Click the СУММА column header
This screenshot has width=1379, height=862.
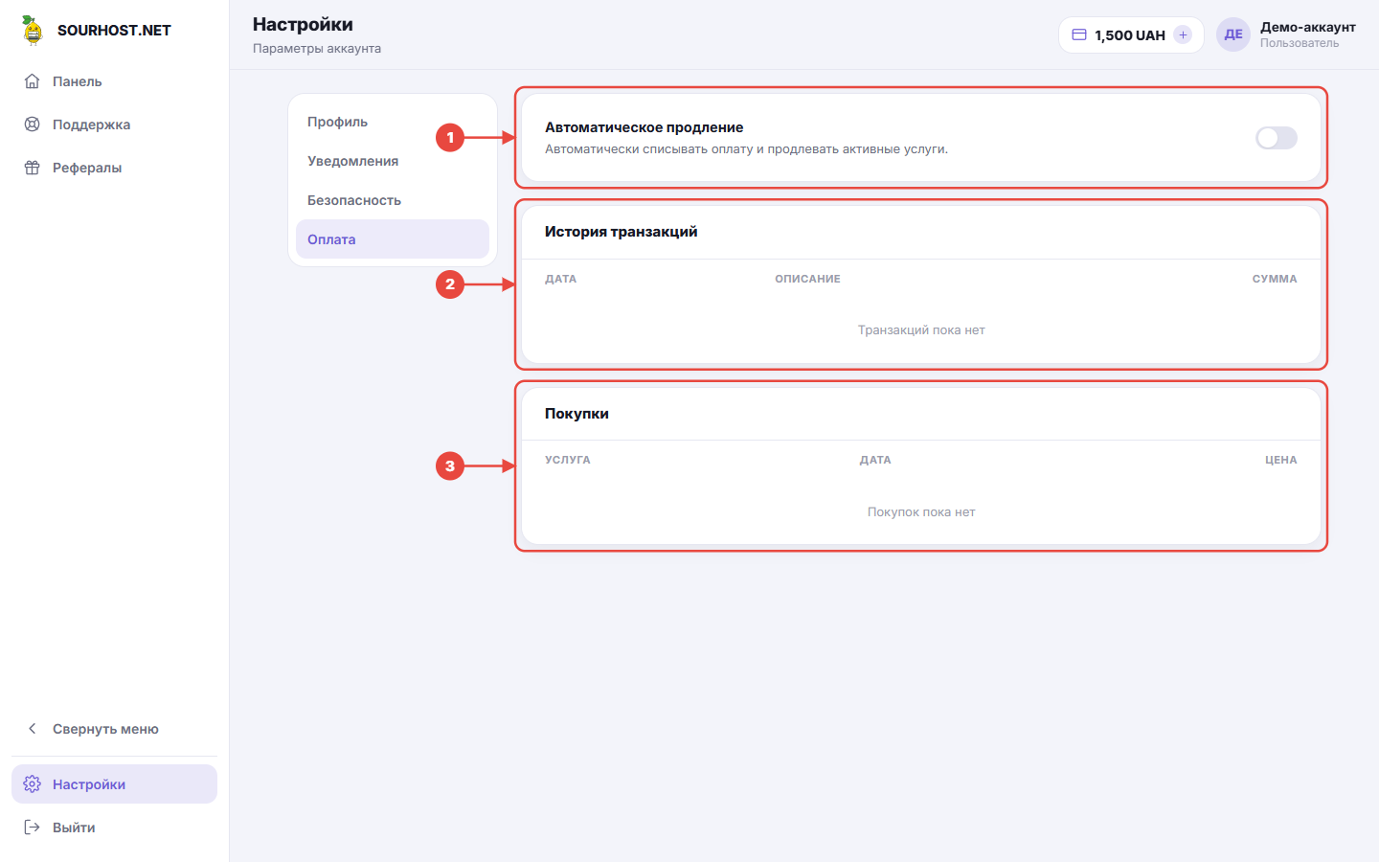[1275, 279]
